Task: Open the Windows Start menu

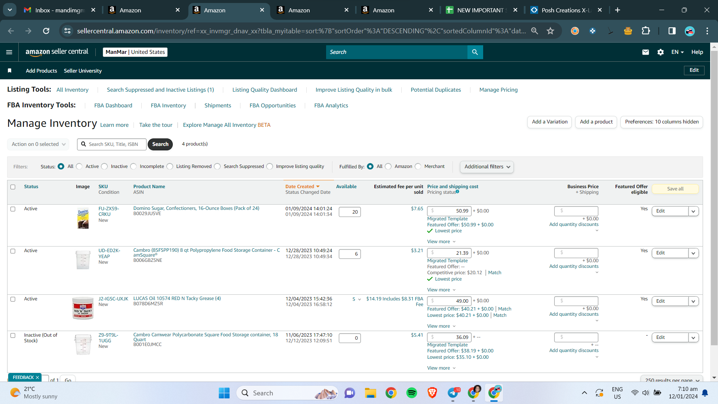Action: click(x=224, y=393)
